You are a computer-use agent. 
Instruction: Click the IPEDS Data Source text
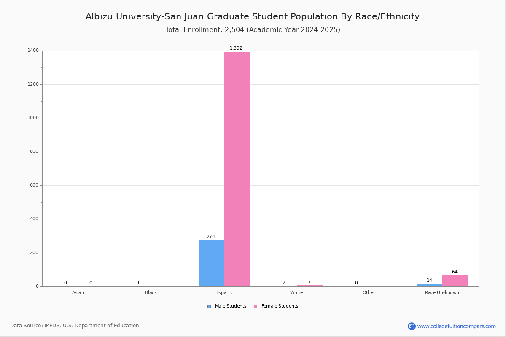pyautogui.click(x=75, y=326)
